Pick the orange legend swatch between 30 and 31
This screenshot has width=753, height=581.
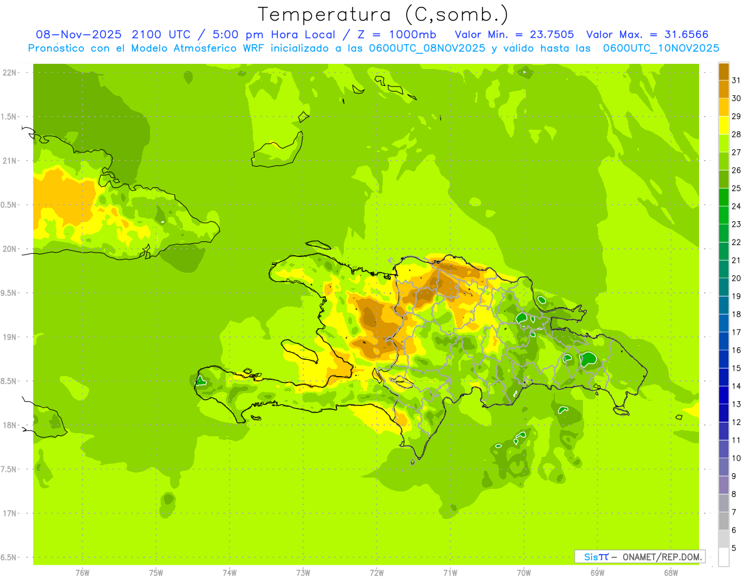(x=724, y=89)
